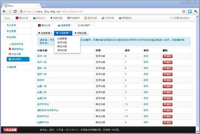Delete the group with sort order 4
Viewport: 200px width, 134px height.
click(167, 80)
